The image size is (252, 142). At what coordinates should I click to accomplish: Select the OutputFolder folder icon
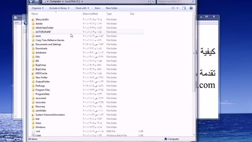point(33,82)
